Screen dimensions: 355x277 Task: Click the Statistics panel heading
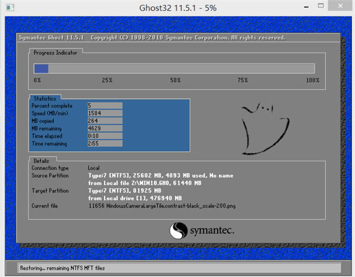tap(45, 99)
